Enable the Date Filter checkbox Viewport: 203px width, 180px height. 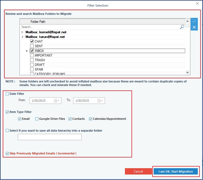[x=7, y=94]
